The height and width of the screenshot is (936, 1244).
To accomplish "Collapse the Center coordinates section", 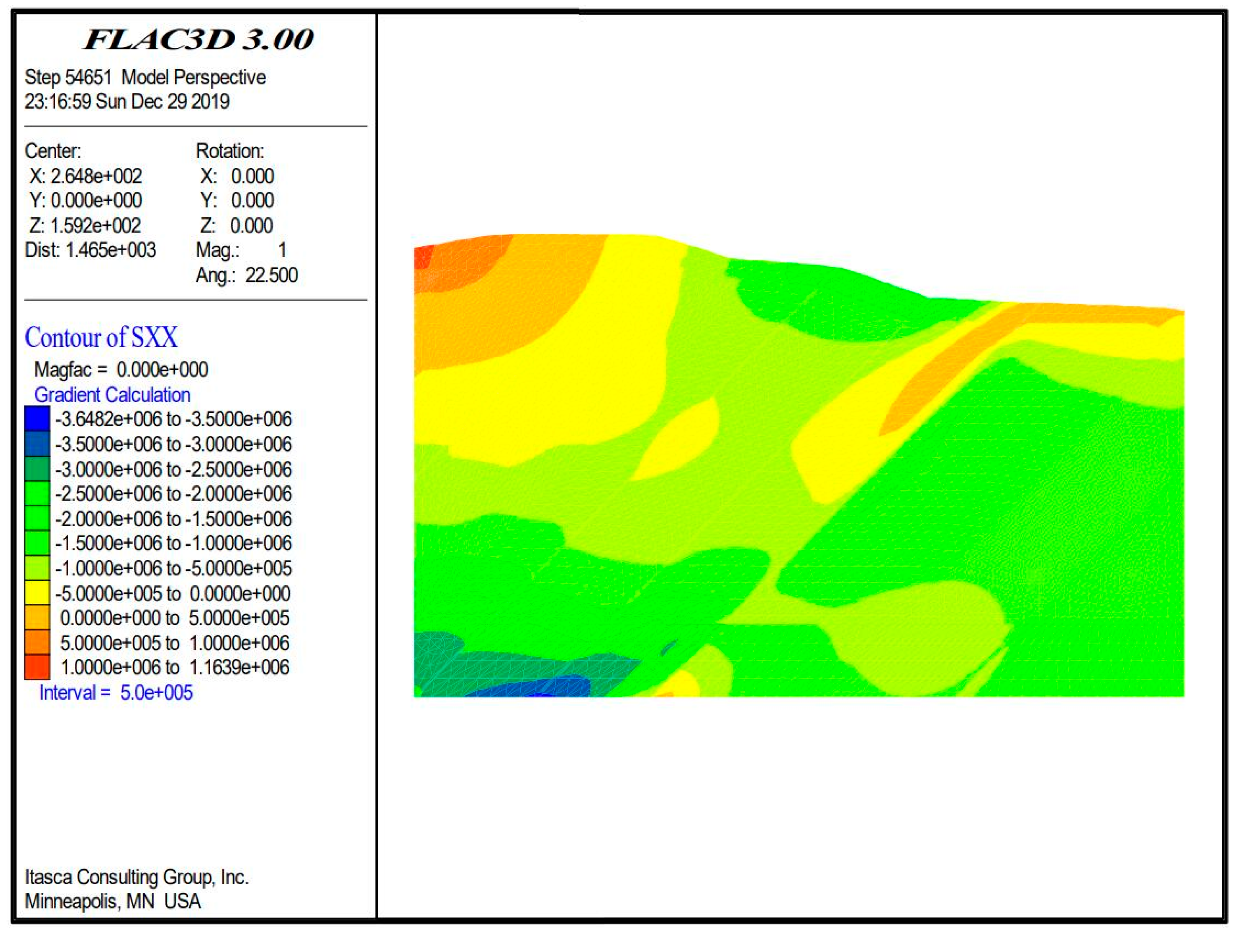I will click(53, 151).
